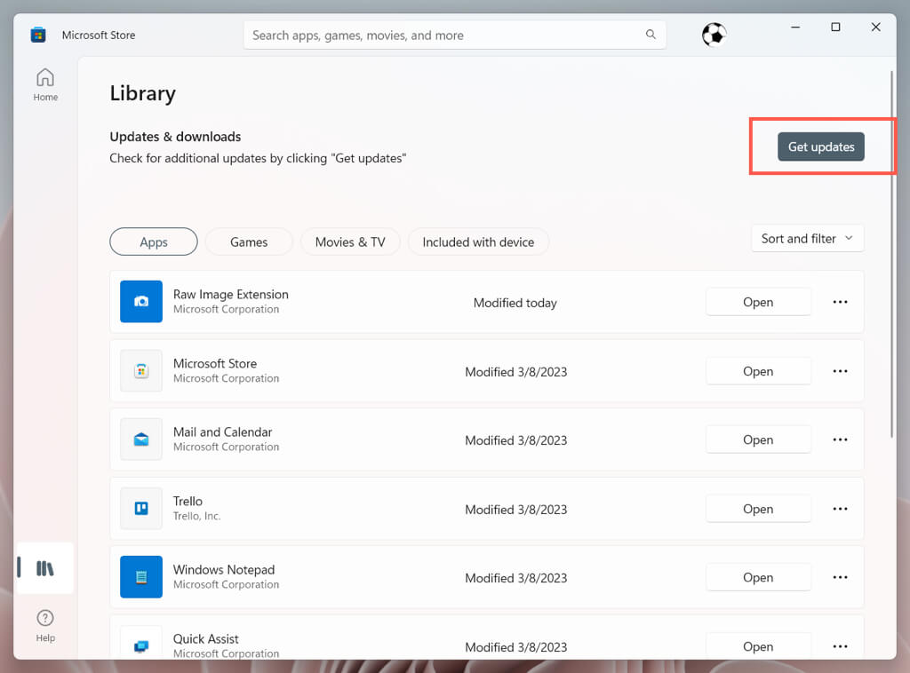Switch to the Games filter tab
The image size is (910, 673).
(x=249, y=241)
